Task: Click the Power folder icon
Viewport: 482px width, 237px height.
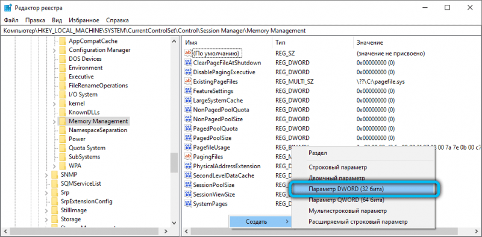Action: 63,139
